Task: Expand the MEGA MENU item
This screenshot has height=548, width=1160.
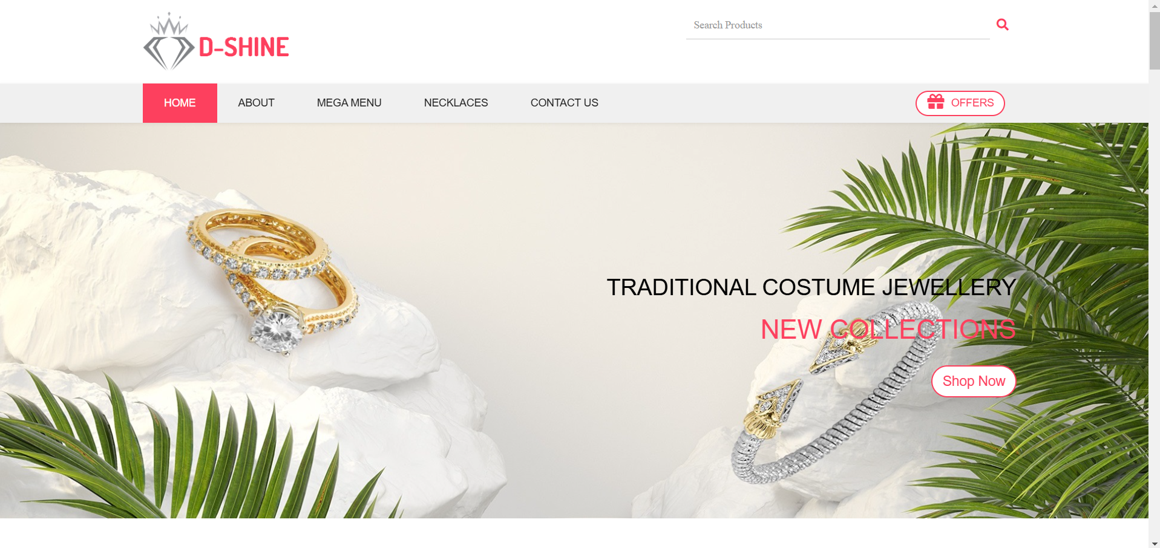Action: pos(349,103)
